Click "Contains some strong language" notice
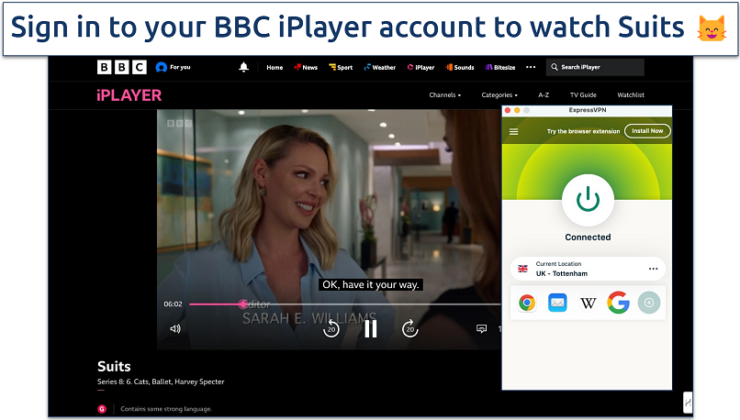This screenshot has height=420, width=740. pyautogui.click(x=166, y=409)
